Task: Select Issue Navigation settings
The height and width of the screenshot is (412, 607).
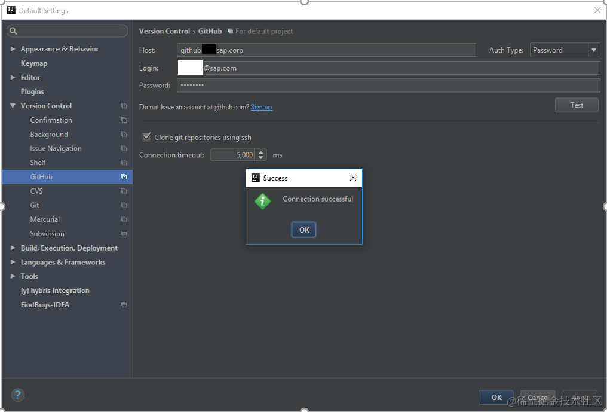Action: tap(56, 148)
